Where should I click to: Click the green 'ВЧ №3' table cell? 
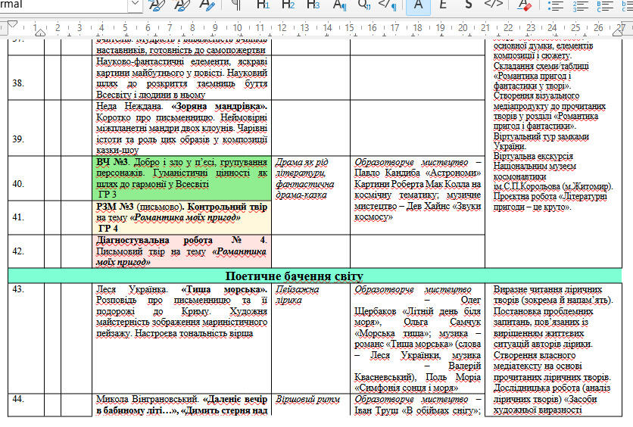(182, 179)
